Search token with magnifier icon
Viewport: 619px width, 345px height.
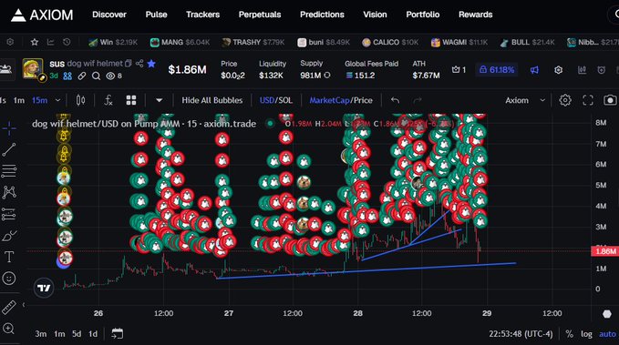96,76
